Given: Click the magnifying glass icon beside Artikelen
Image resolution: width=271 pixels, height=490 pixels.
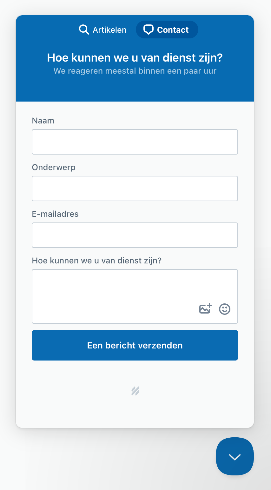Looking at the screenshot, I should point(84,30).
